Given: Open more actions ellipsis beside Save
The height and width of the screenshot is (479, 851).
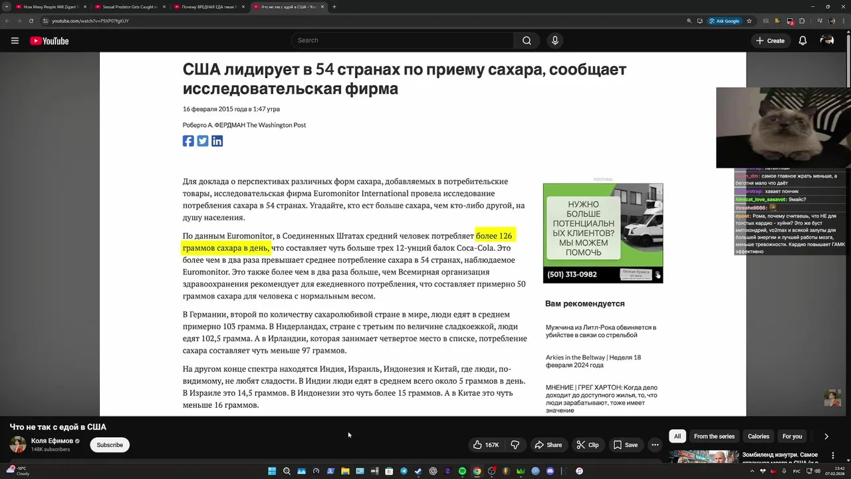Looking at the screenshot, I should click(655, 445).
